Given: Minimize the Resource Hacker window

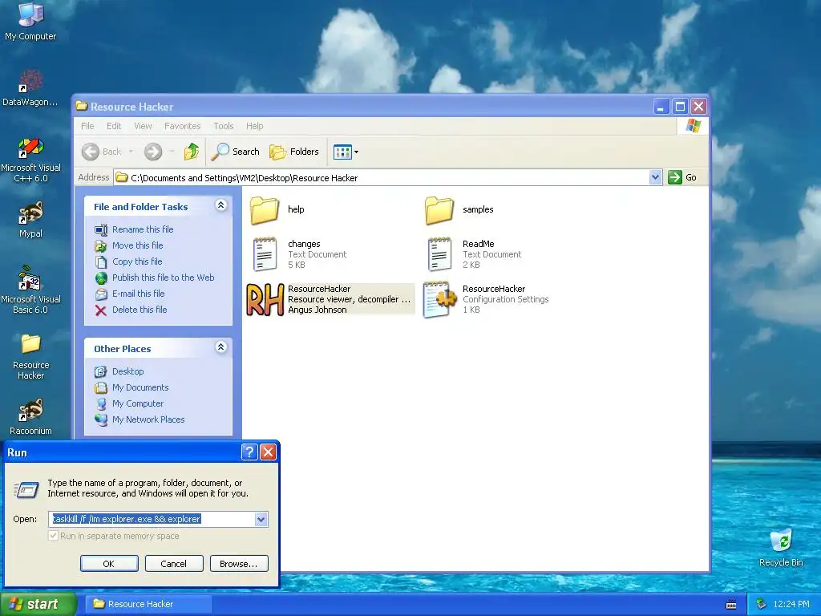Looking at the screenshot, I should (x=661, y=107).
